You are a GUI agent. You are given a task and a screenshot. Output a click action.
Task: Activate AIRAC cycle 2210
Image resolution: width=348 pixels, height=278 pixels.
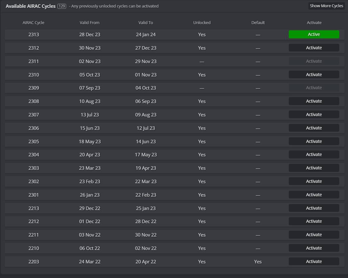click(x=314, y=248)
